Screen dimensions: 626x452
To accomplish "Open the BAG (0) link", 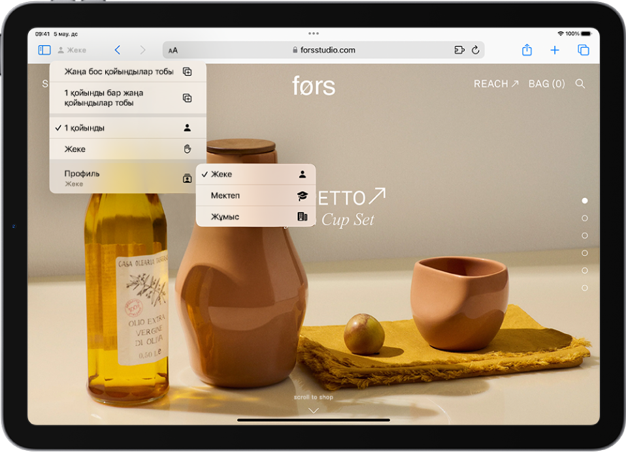I will click(546, 84).
